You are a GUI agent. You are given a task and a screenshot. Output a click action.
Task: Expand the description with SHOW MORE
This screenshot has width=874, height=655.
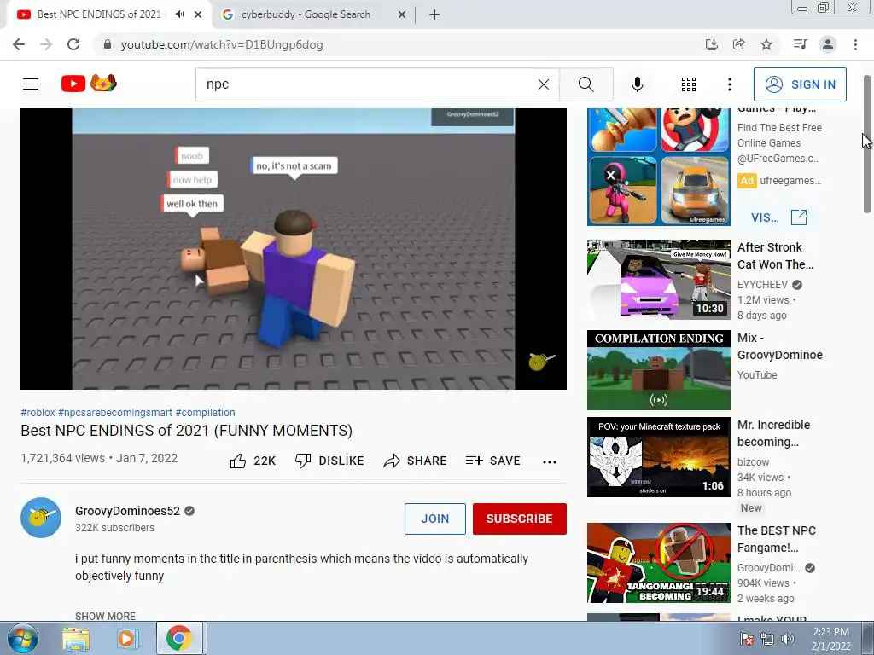click(105, 616)
